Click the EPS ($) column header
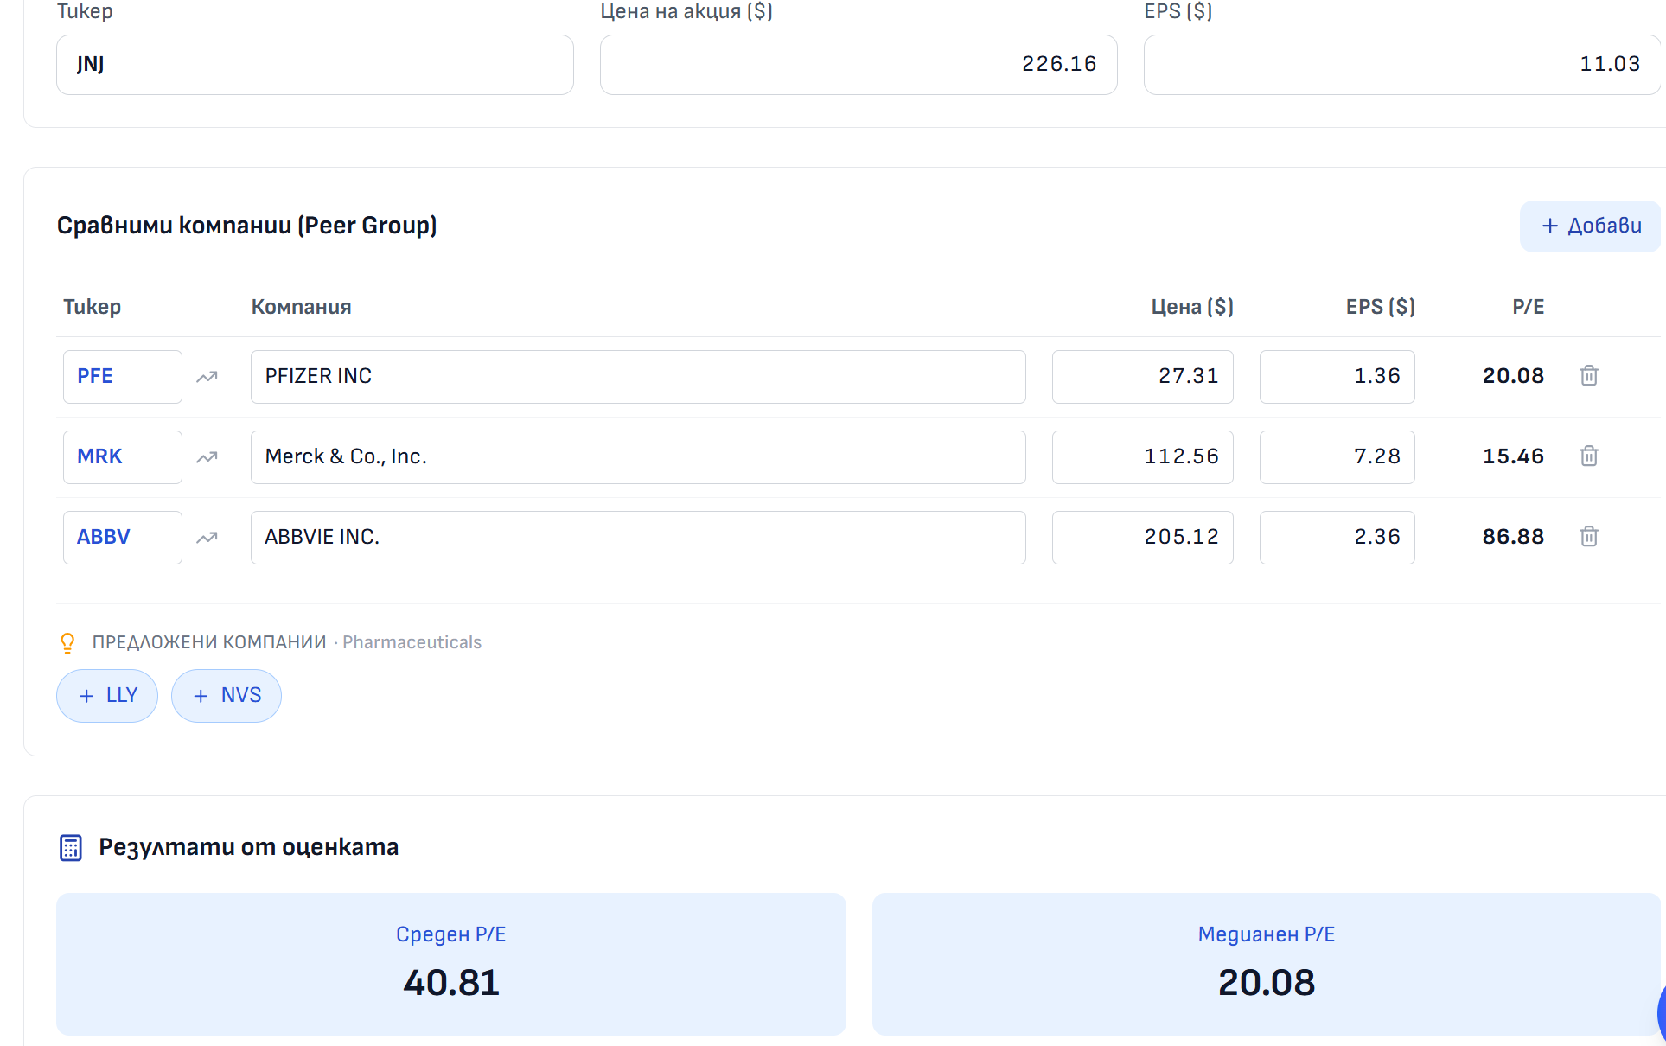 (x=1381, y=307)
